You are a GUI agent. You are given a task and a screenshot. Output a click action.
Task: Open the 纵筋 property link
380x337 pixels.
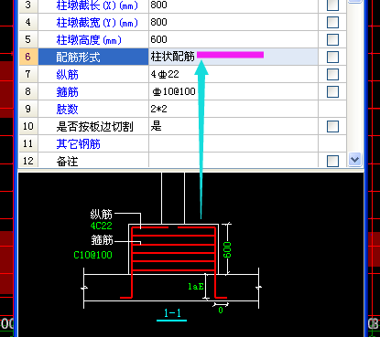coord(67,75)
